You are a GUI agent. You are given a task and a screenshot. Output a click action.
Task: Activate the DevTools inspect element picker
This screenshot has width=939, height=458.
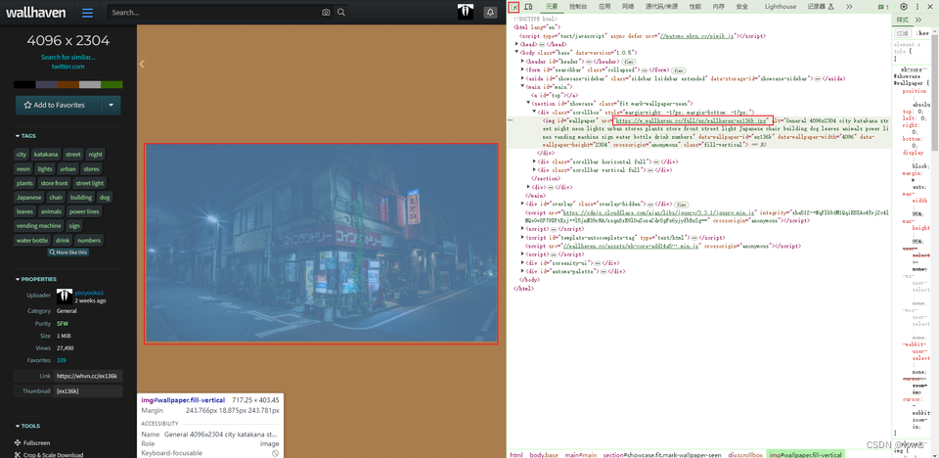coord(514,7)
